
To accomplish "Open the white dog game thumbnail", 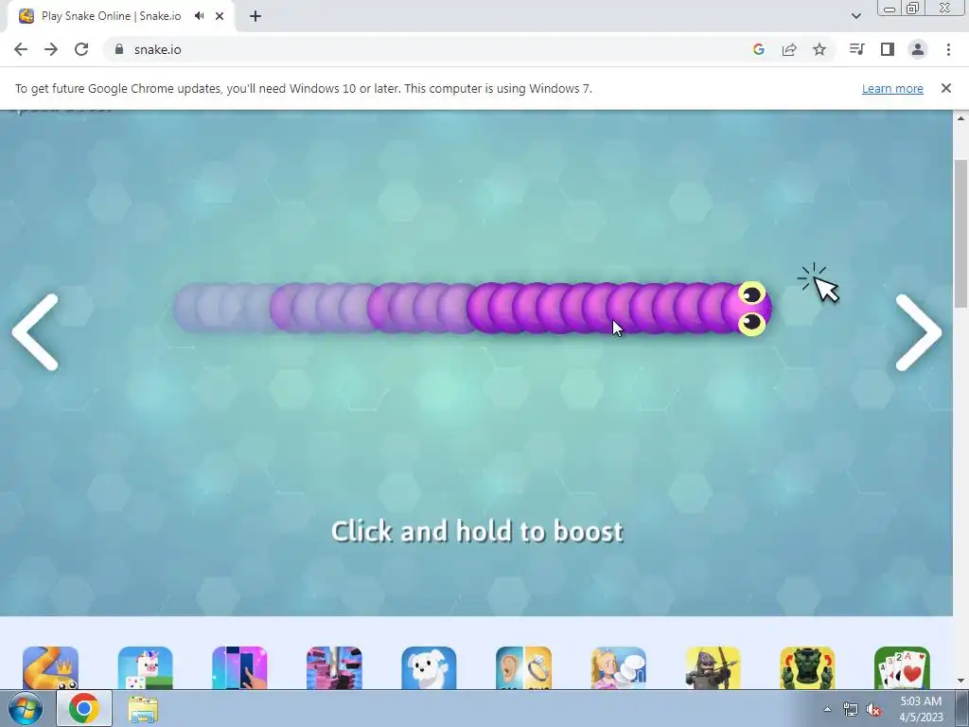I will coord(429,668).
